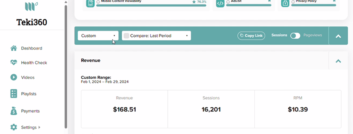Click the Copy Link button

(251, 36)
